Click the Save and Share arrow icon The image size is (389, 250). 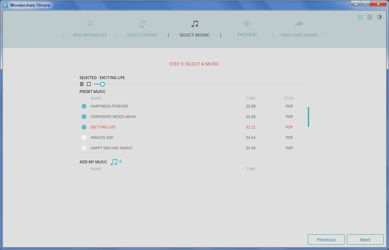click(x=299, y=24)
